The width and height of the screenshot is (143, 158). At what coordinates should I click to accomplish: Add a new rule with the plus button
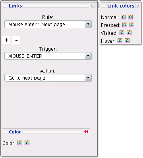[x=6, y=40]
